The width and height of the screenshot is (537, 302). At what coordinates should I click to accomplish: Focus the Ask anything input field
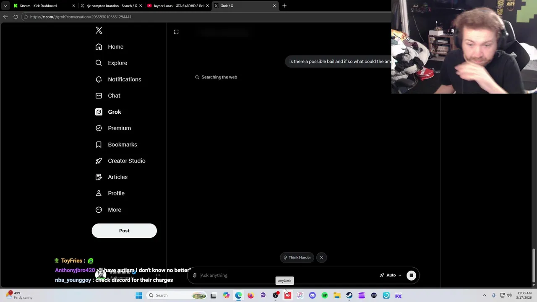tap(287, 275)
